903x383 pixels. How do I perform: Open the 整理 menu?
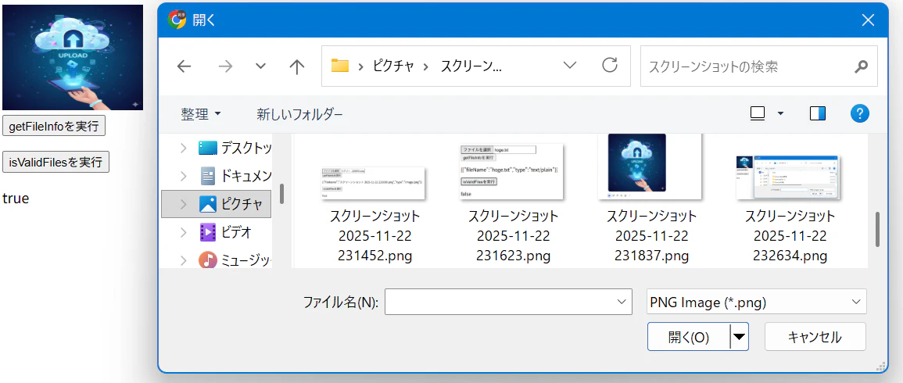tap(200, 114)
